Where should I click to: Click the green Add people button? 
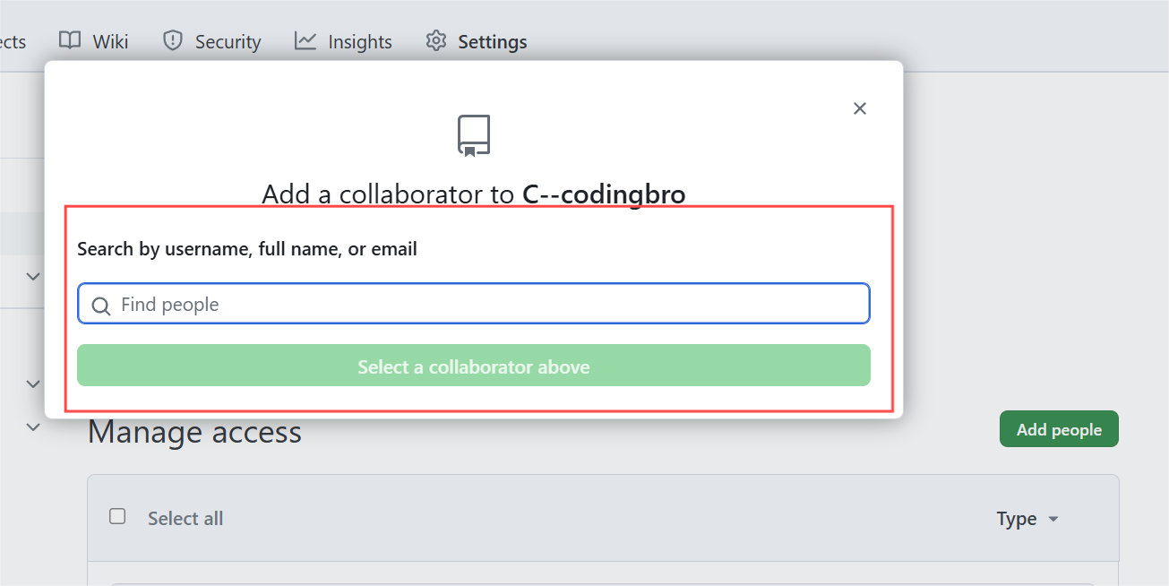(1059, 429)
